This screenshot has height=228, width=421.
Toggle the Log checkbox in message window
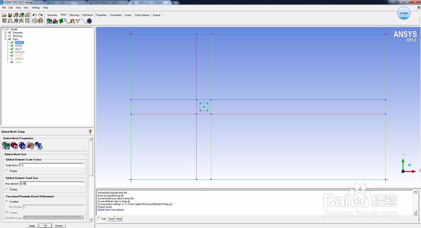click(99, 219)
